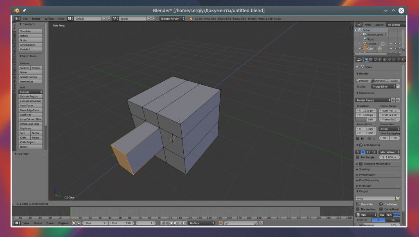The height and width of the screenshot is (237, 419).
Task: Enable the Placeholders checkbox
Action: pyautogui.click(x=358, y=209)
